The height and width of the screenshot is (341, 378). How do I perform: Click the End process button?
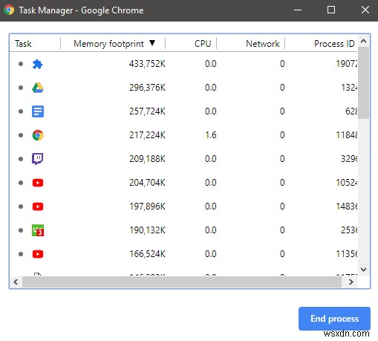click(x=334, y=319)
